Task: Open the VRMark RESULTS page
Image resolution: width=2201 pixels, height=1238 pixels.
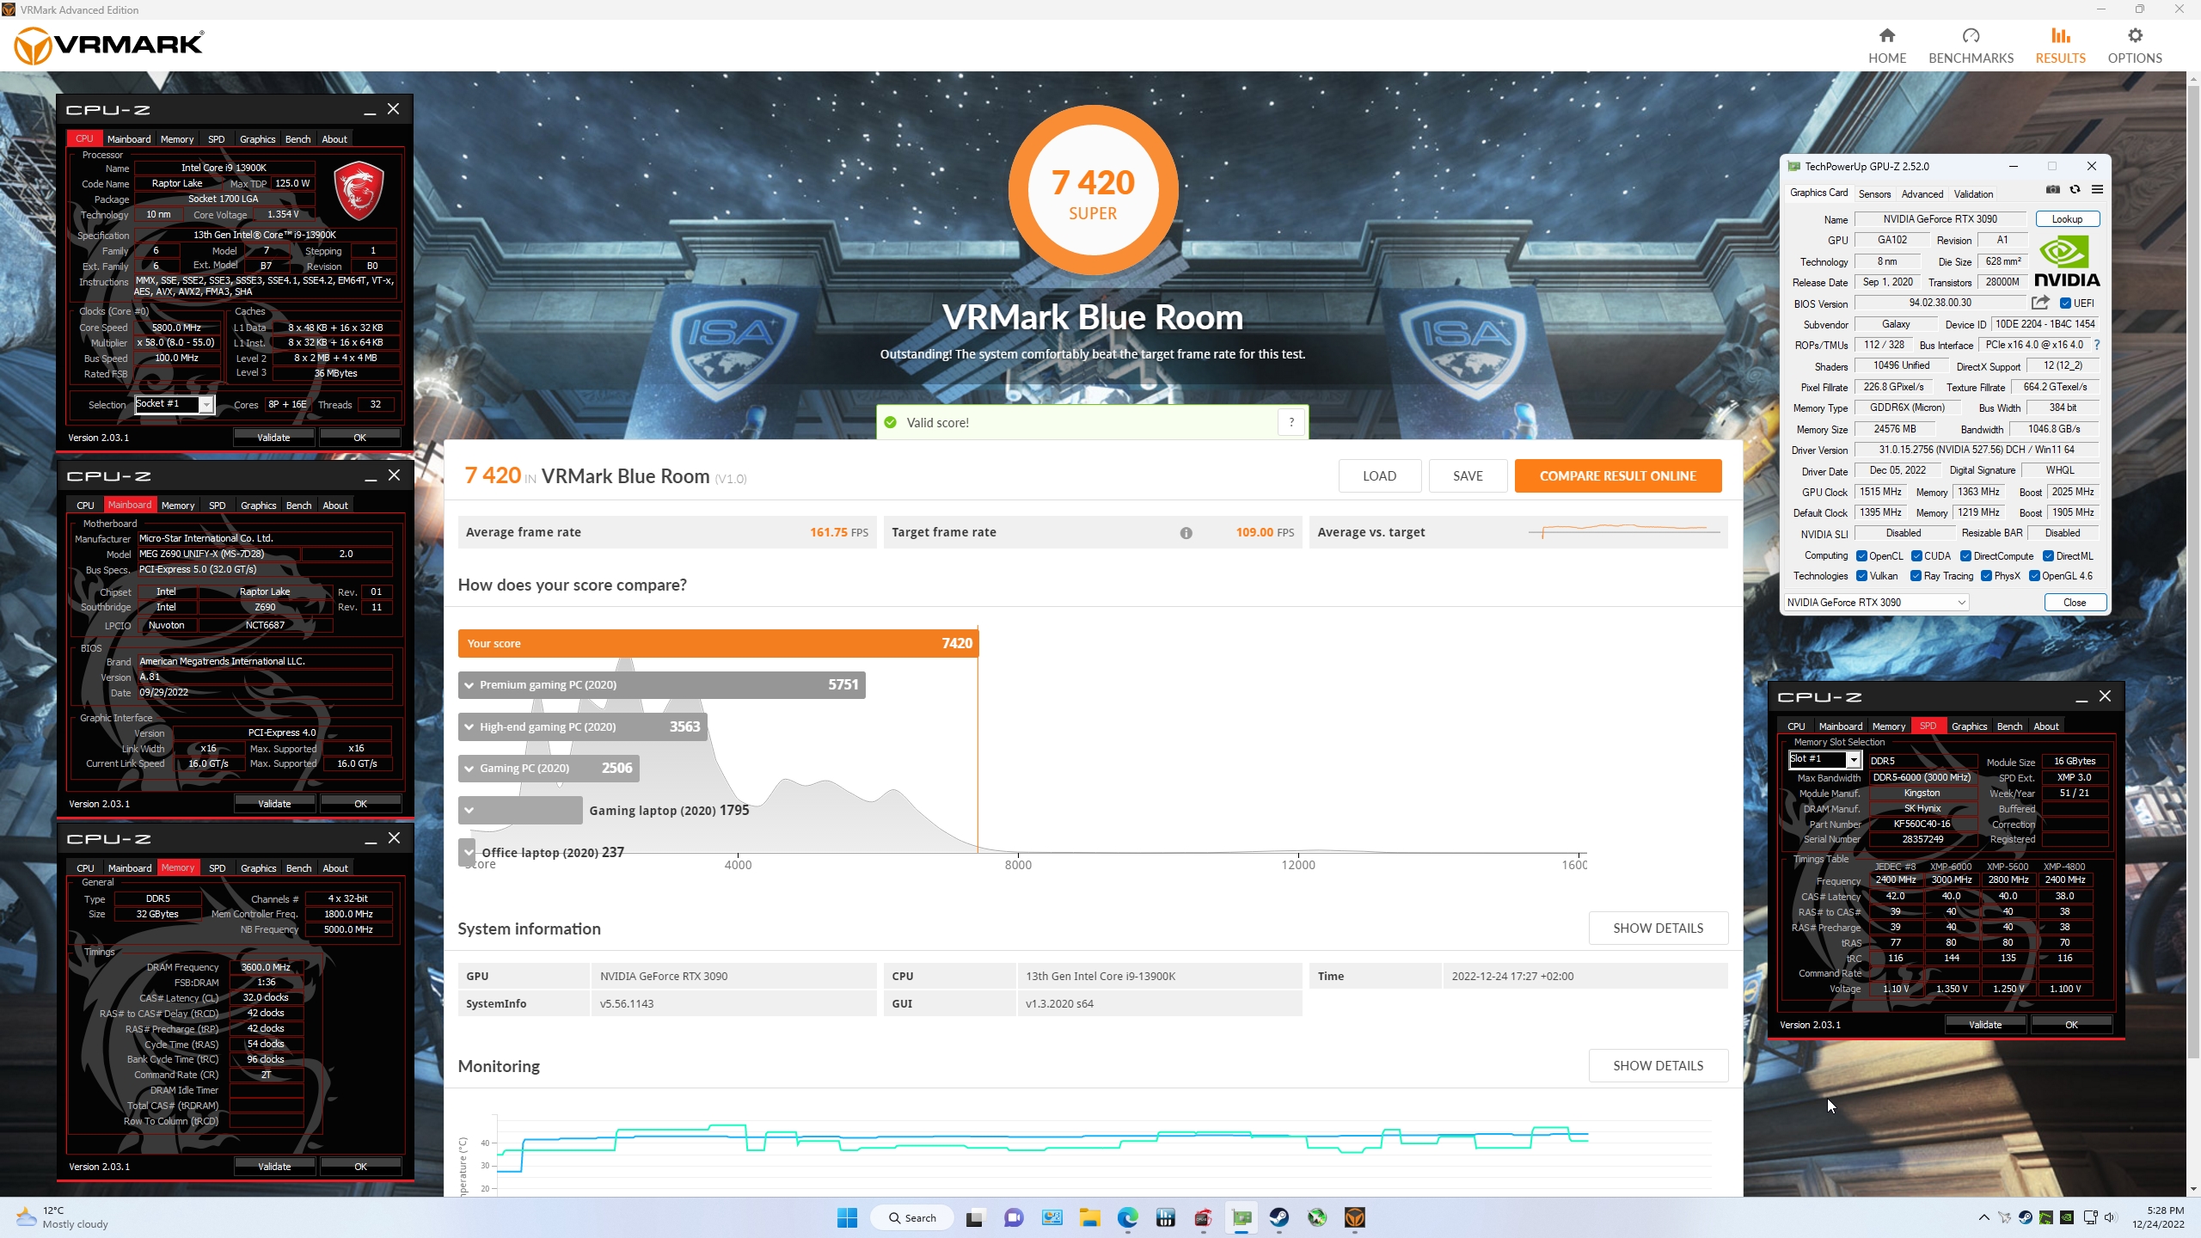Action: [x=2060, y=46]
